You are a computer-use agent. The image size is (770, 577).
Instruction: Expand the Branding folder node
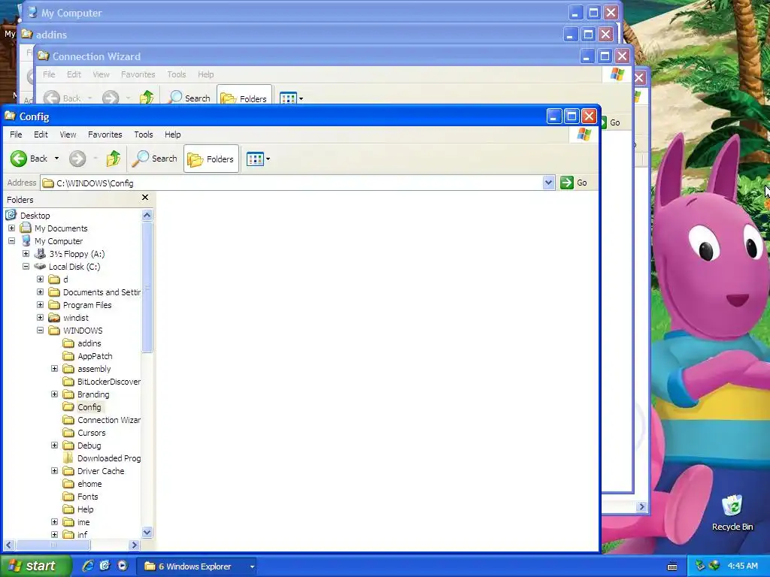(x=54, y=394)
